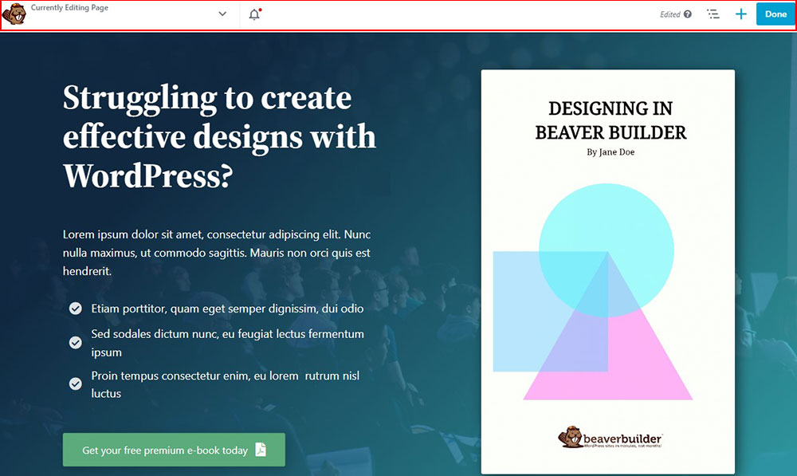Click the Edited status help icon
Screen dimensions: 797x476
[688, 14]
